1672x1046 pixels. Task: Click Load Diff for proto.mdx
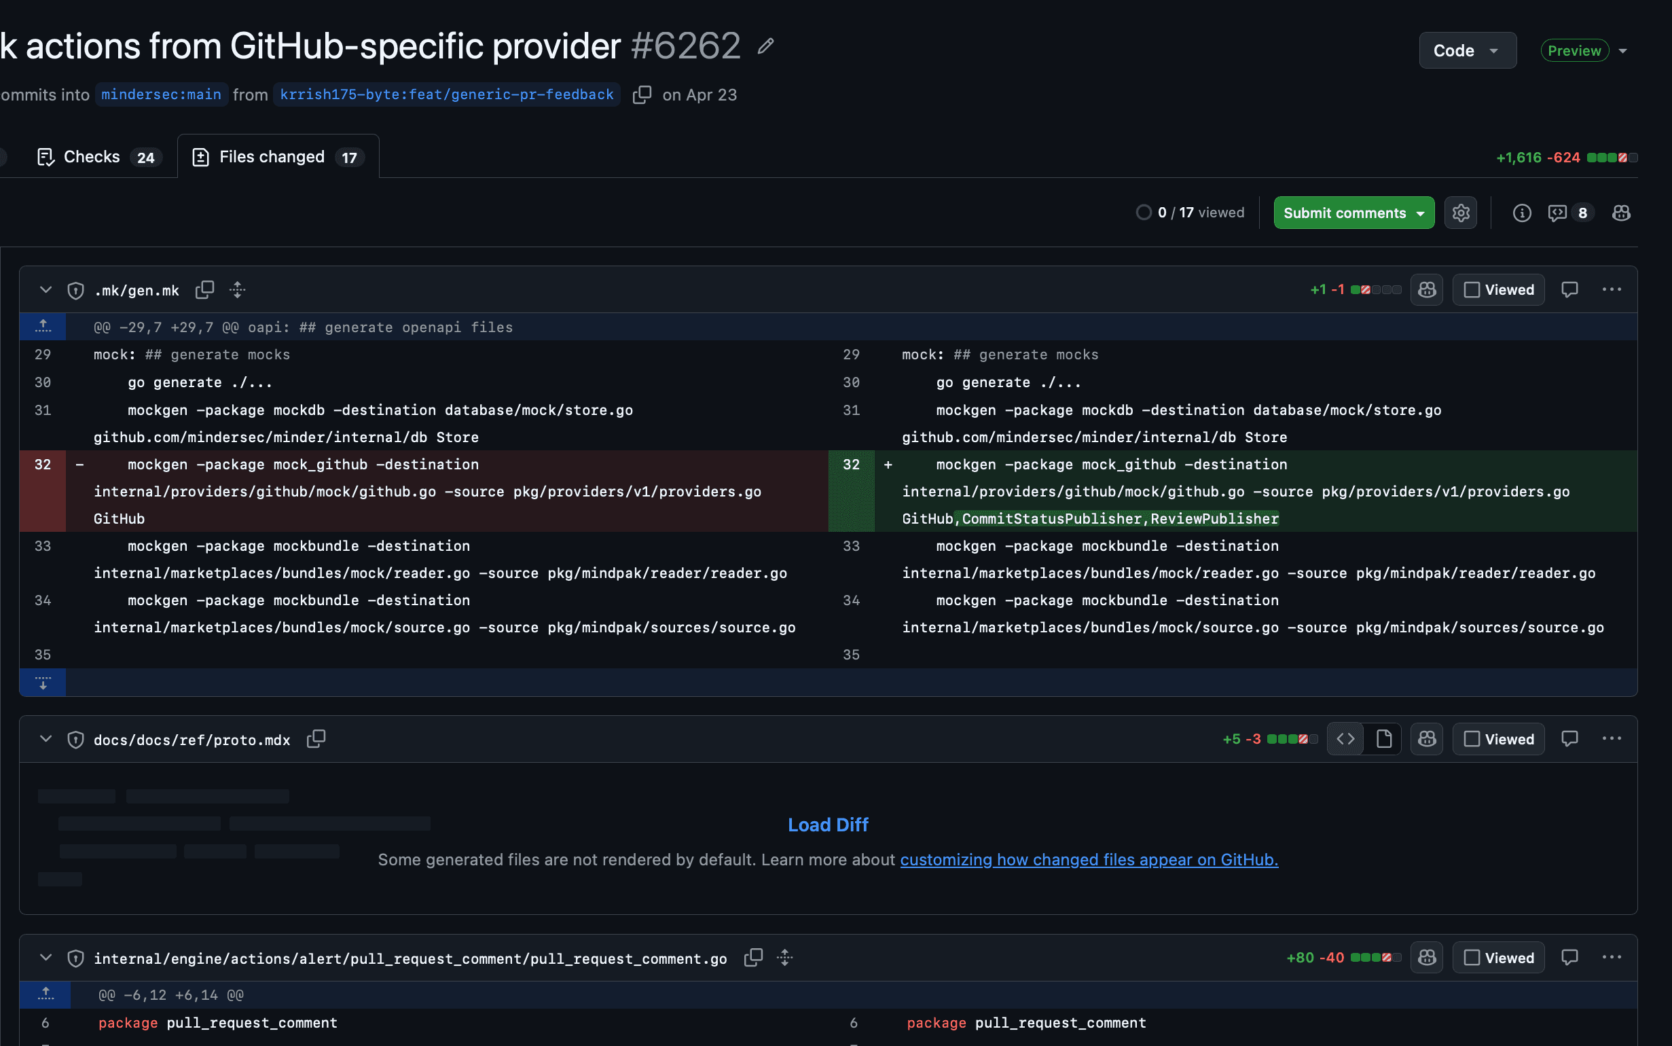point(828,825)
